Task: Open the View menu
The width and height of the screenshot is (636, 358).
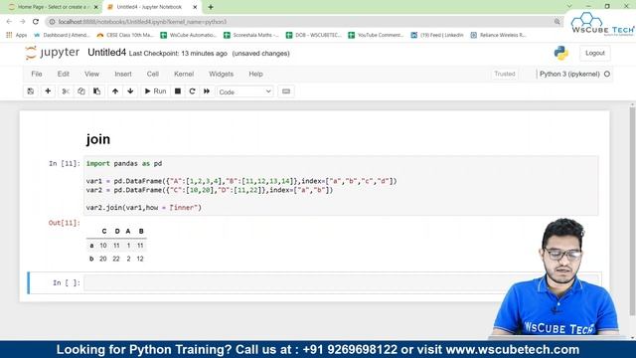Action: (91, 74)
